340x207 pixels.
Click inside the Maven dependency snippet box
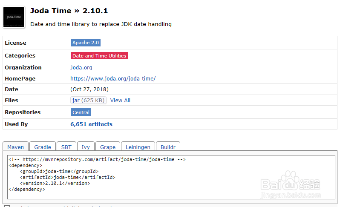[x=171, y=177]
